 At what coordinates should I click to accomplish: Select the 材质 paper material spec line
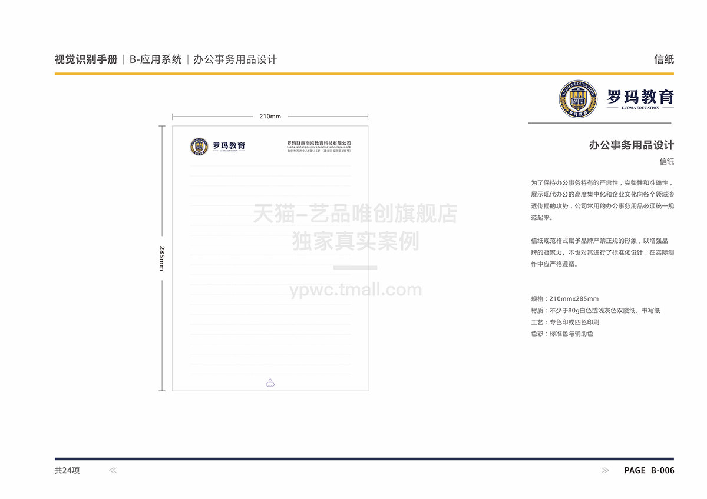(x=595, y=311)
